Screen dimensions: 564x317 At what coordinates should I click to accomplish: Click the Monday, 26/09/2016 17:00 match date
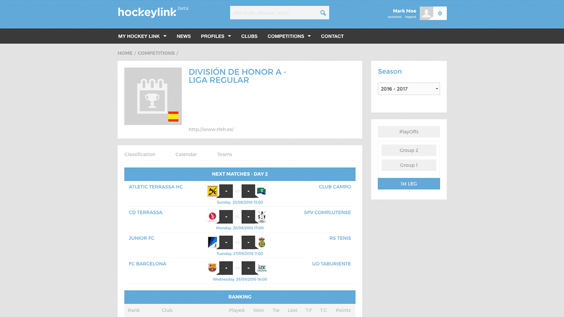pos(240,228)
